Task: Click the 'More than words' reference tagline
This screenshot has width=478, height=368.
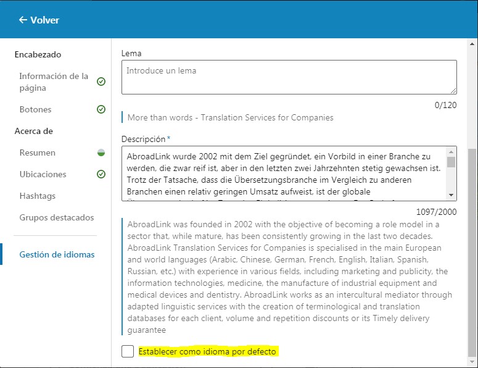Action: tap(230, 117)
